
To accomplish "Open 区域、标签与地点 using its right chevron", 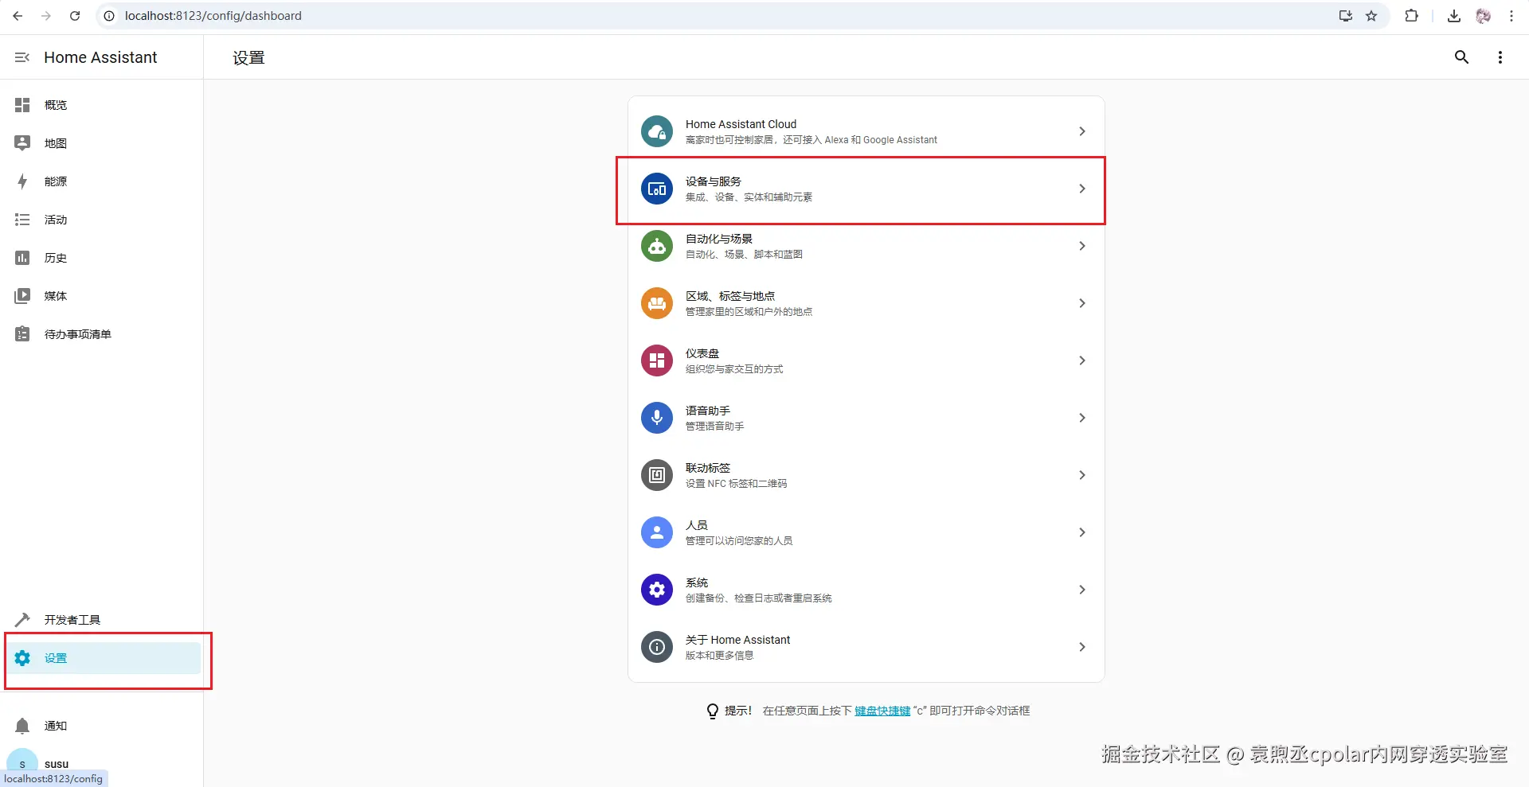I will tap(1081, 303).
